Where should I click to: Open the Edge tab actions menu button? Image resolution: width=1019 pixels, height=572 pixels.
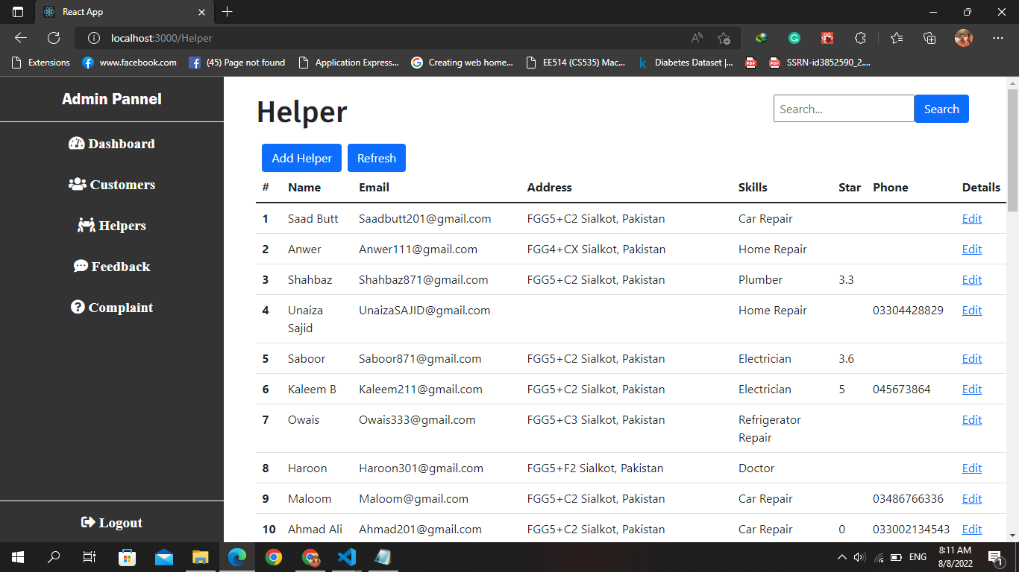coord(18,12)
